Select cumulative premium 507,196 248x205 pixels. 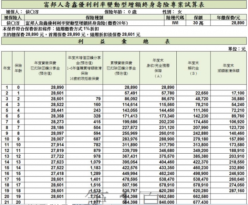click(x=130, y=185)
